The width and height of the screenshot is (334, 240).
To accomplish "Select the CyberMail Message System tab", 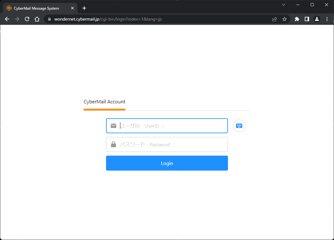I will point(40,8).
